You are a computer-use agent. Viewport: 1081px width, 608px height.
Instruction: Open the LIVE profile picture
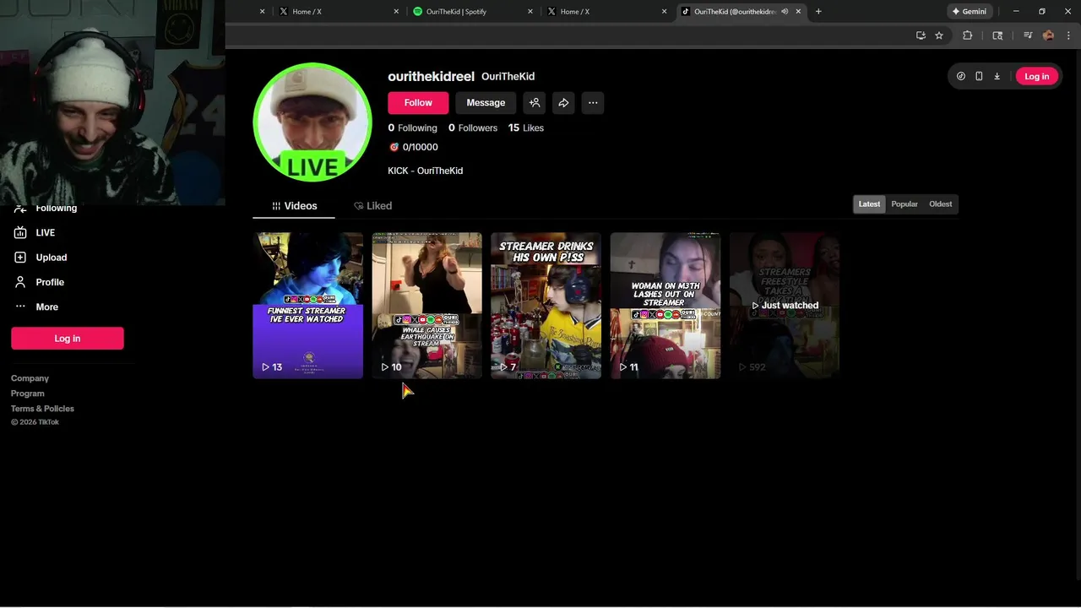[x=312, y=122]
